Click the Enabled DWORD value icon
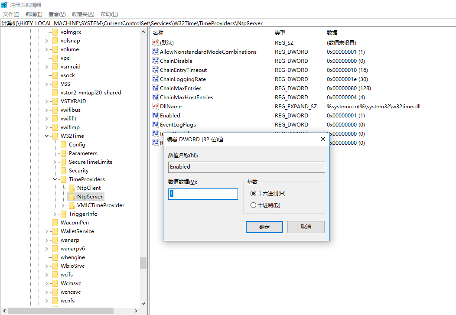This screenshot has width=456, height=315. (x=156, y=115)
